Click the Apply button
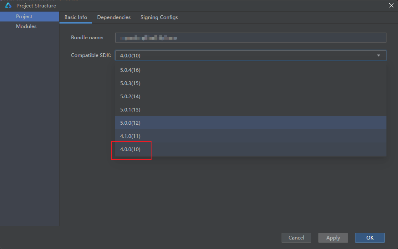 (x=333, y=238)
